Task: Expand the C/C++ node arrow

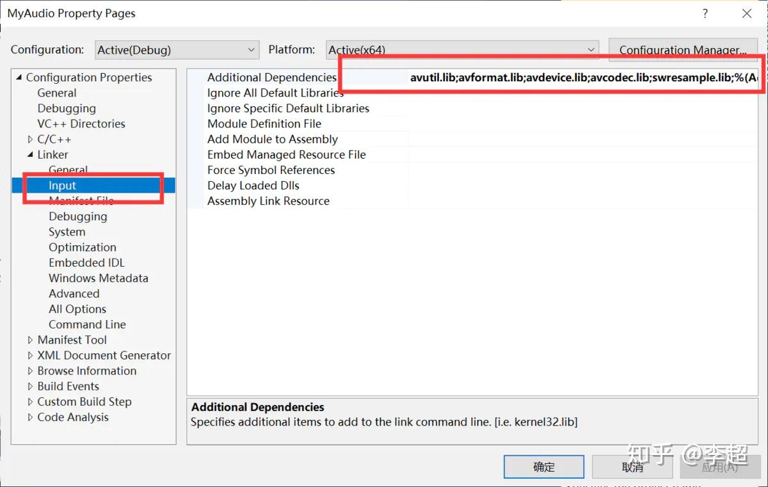Action: [31, 140]
